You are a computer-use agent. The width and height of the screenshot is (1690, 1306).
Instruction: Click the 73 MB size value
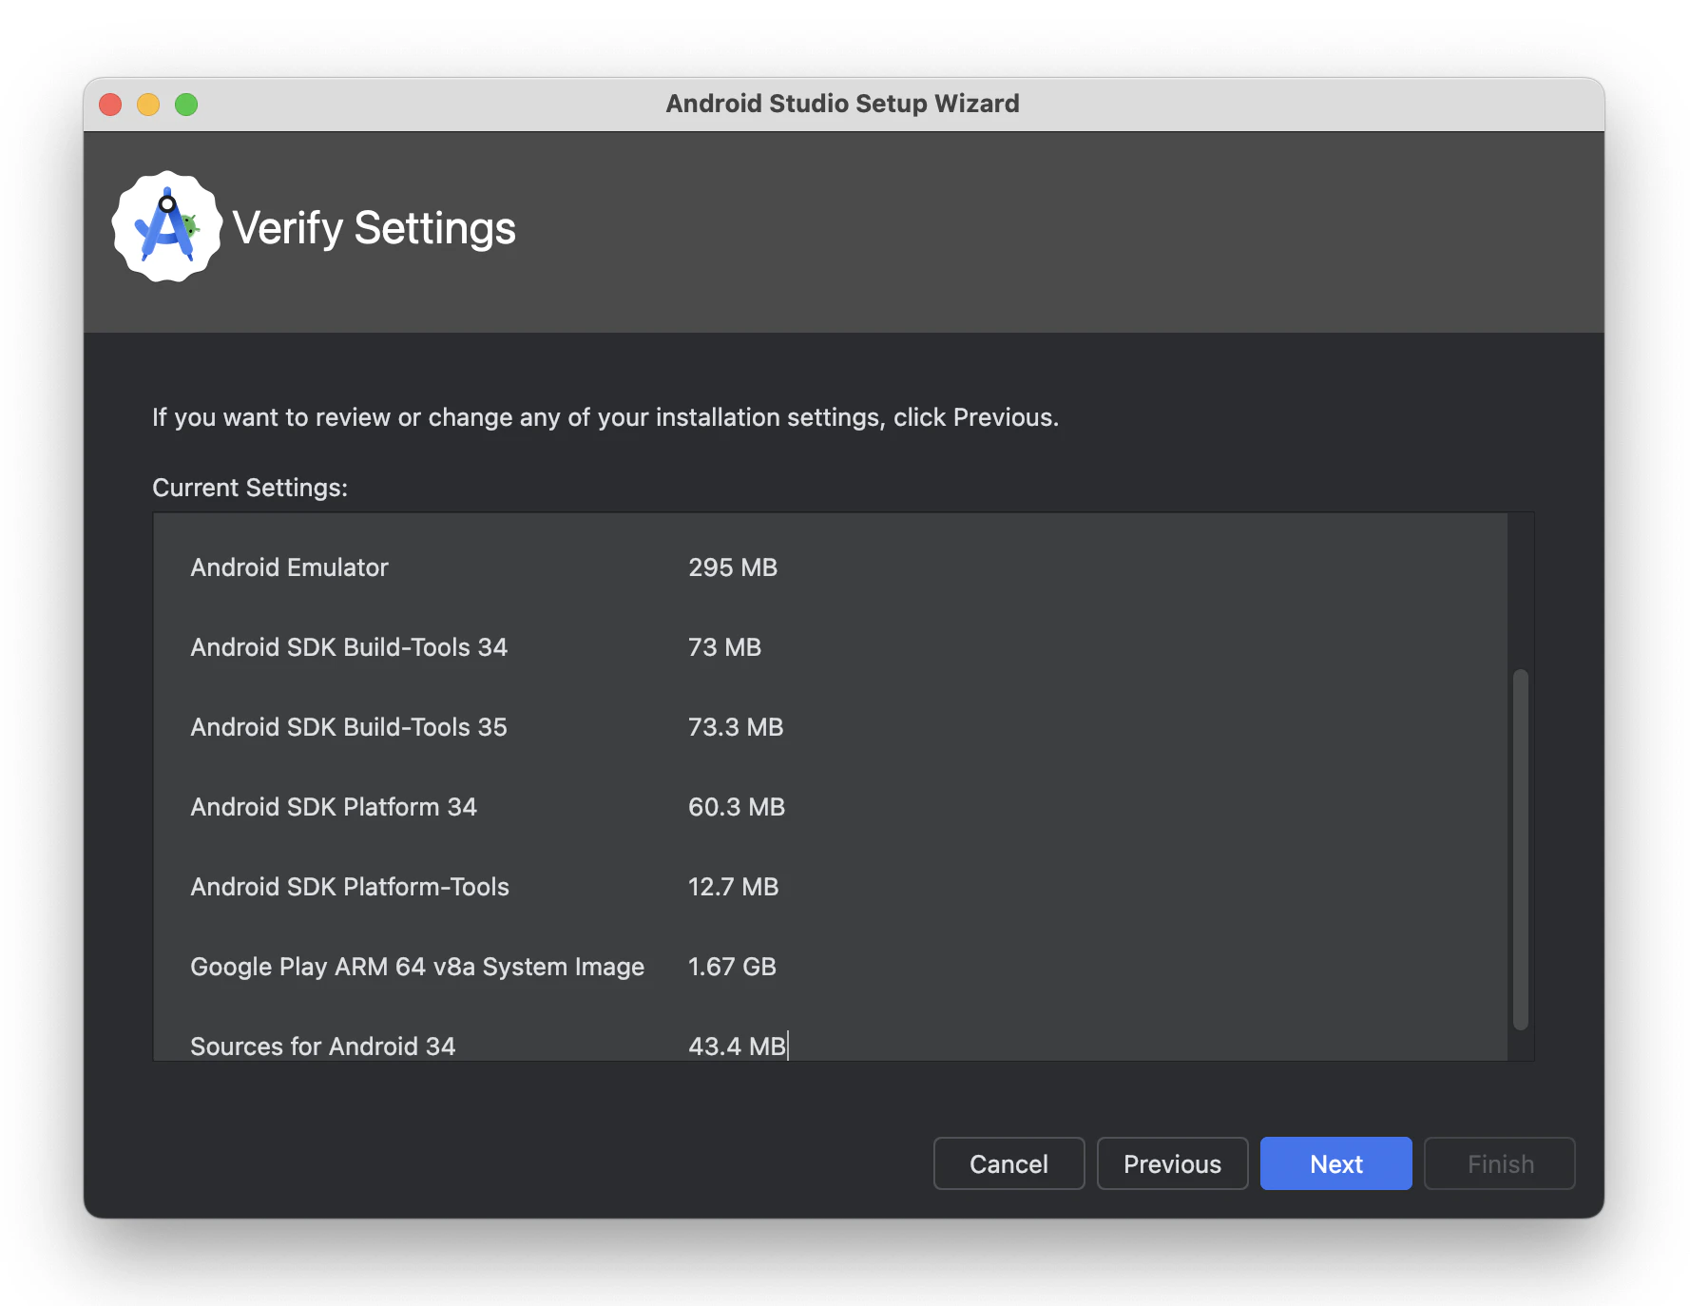724,647
